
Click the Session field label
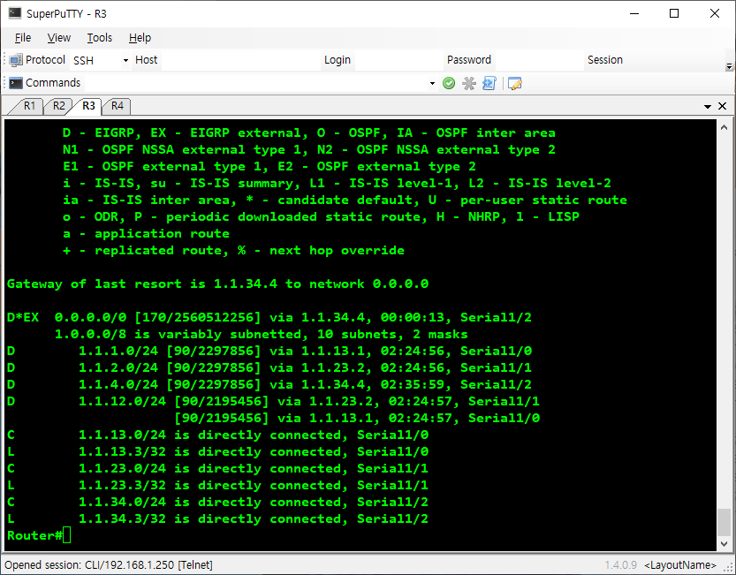click(x=605, y=60)
